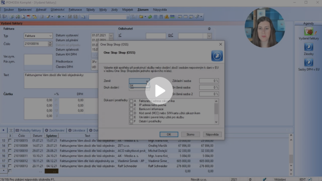Screen dimensions: 322x181
Task: Click the folder icon in the toolbar
Action: [x=141, y=17]
